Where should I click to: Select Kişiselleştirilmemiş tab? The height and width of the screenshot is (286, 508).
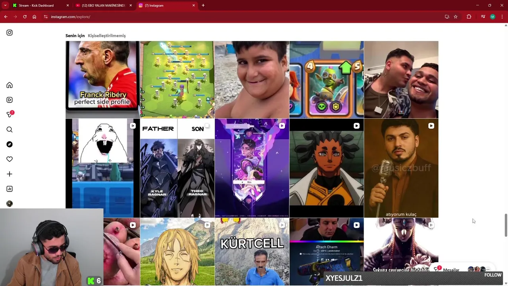click(107, 36)
